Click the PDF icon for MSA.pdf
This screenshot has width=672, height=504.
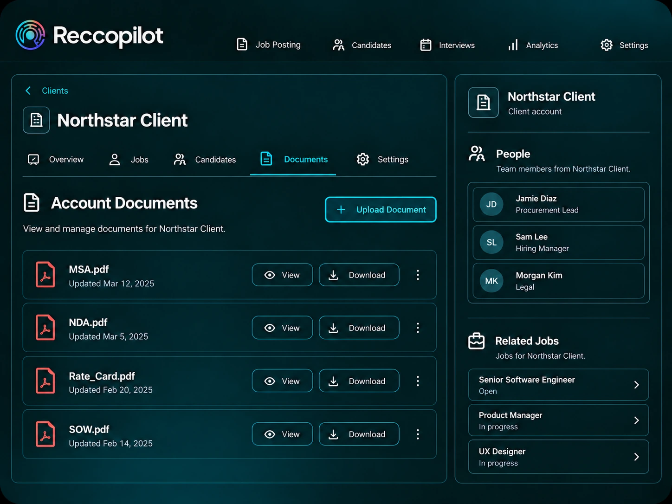pos(45,275)
